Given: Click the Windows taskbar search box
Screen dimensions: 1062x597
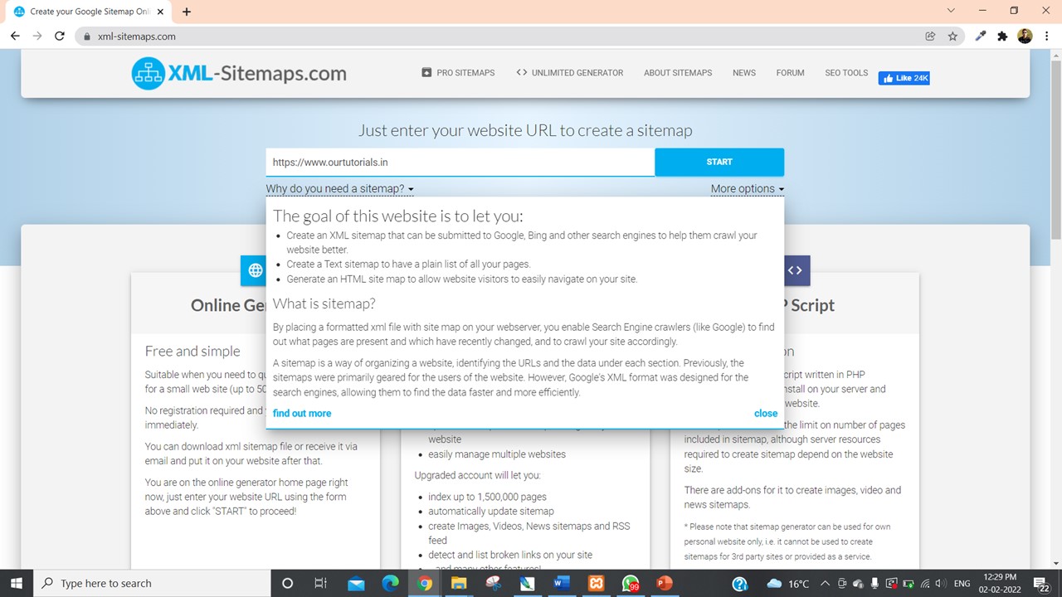Looking at the screenshot, I should [153, 583].
